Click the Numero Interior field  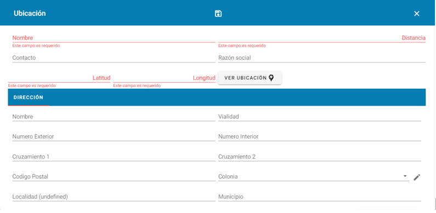[320, 137]
